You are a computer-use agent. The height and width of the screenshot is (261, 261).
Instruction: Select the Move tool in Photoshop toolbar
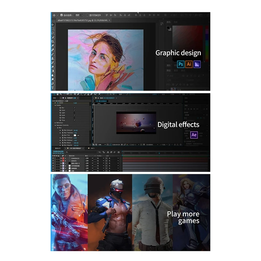pos(53,25)
